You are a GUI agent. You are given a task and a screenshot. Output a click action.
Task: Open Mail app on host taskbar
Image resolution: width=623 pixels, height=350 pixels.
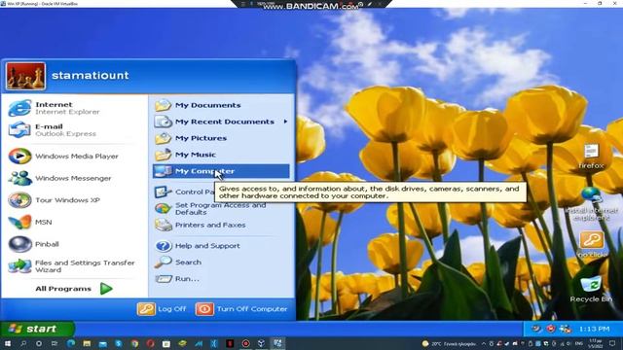coord(103,343)
